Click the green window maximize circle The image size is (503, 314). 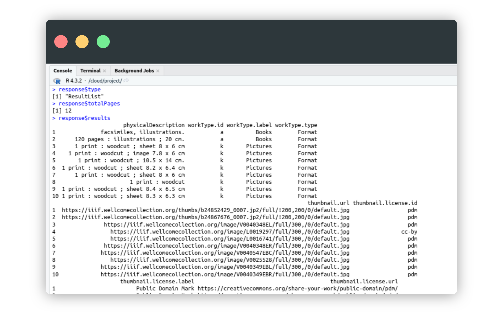coord(103,42)
